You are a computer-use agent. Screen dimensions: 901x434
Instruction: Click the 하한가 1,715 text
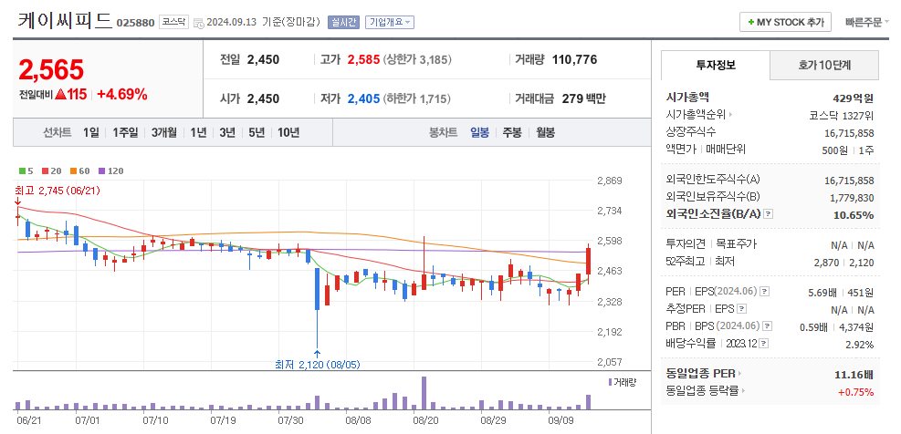pos(417,98)
